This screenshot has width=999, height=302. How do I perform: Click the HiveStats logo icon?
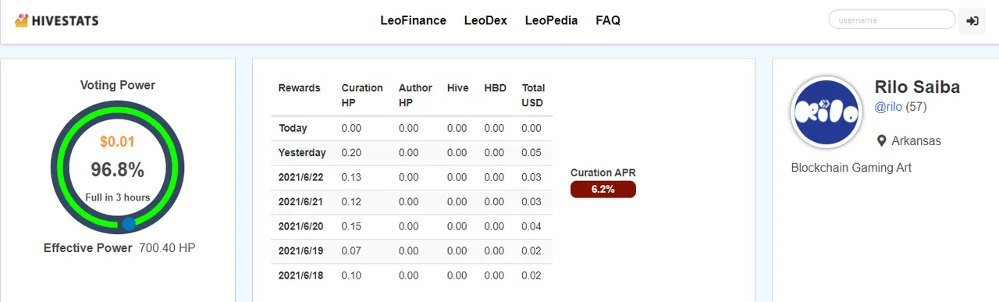click(22, 20)
